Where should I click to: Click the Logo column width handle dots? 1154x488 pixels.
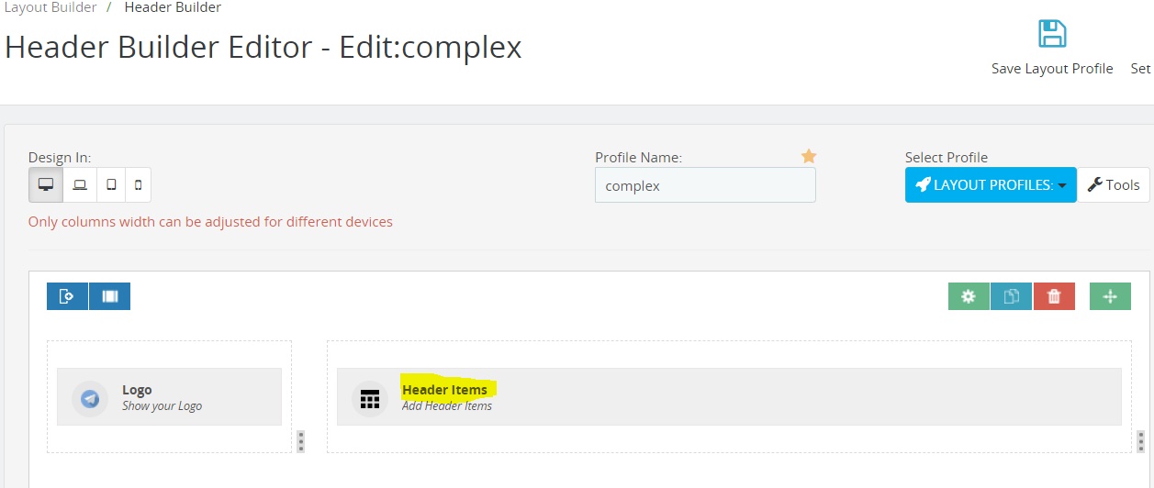click(300, 441)
